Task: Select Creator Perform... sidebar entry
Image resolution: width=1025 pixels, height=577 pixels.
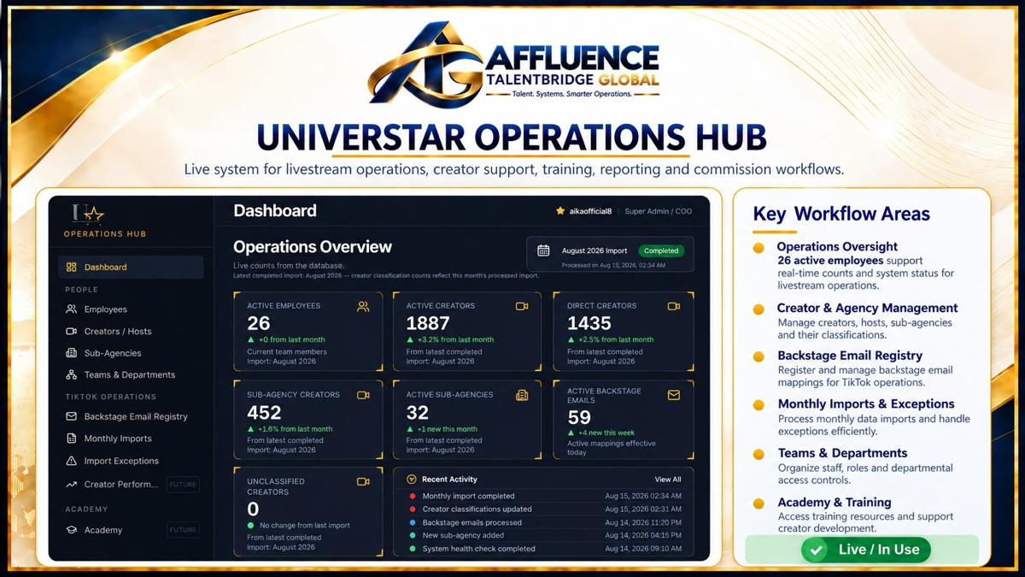Action: (120, 485)
